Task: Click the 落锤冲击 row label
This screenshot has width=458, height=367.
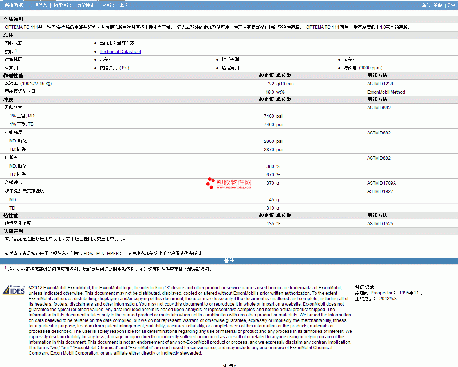Action: coord(13,182)
